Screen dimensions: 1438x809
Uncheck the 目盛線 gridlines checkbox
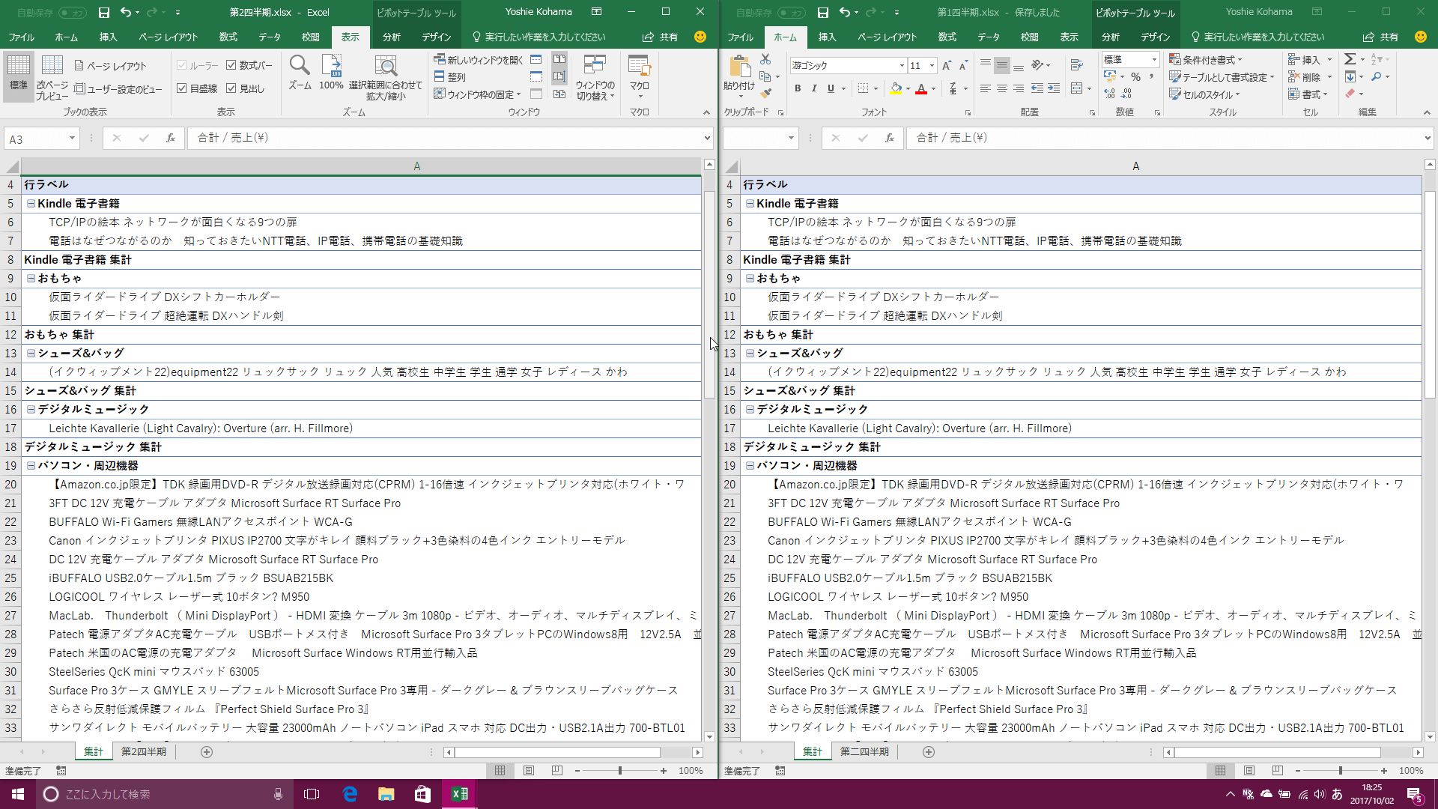point(182,88)
